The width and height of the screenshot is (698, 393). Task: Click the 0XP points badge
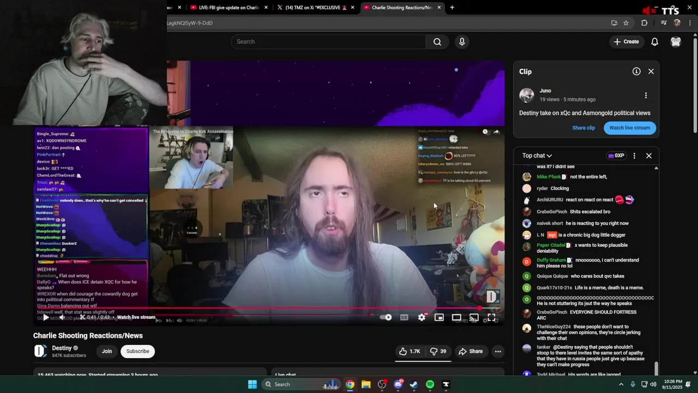coord(616,156)
